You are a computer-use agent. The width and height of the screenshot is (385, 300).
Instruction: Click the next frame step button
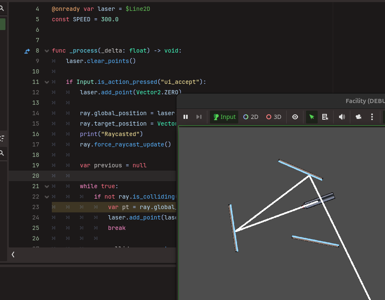pyautogui.click(x=199, y=117)
